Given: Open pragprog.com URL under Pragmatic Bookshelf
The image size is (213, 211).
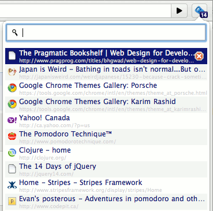Looking at the screenshot, I should pyautogui.click(x=107, y=61).
